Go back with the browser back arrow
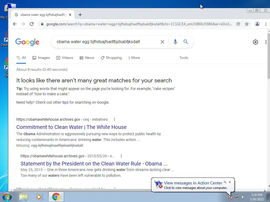 pos(15,24)
